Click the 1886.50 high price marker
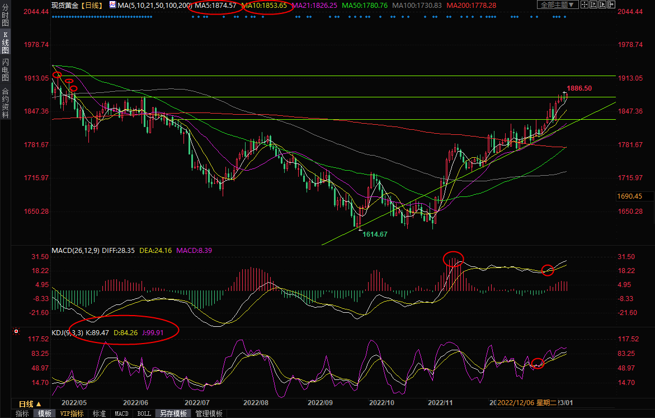Screen dimensions: 655x418 579,88
